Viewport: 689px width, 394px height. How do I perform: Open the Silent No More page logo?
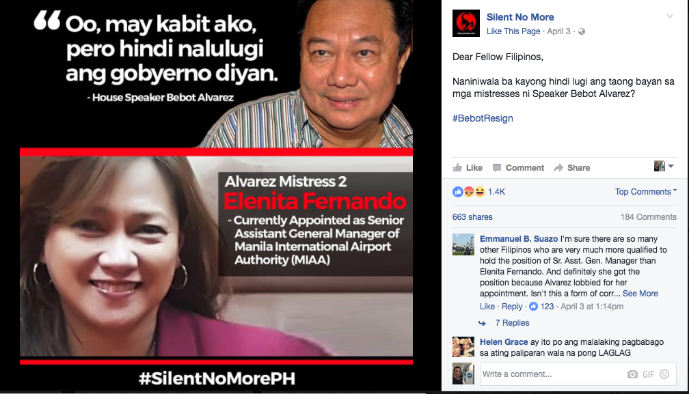(x=465, y=23)
